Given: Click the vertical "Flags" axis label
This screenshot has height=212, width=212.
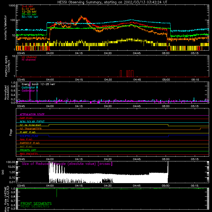Looking at the screenshot, I should click(11, 132).
